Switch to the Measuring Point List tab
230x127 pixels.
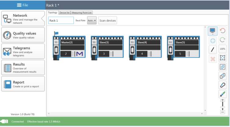pos(81,12)
